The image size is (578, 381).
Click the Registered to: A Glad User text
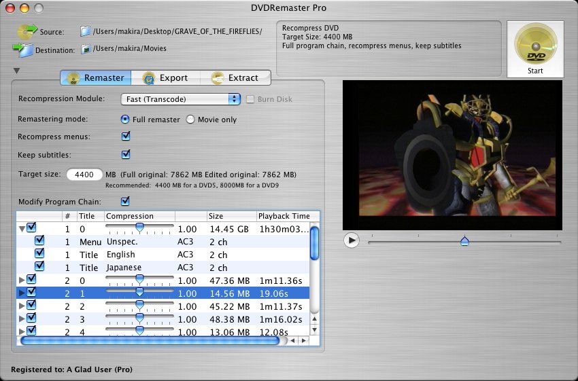coord(72,369)
